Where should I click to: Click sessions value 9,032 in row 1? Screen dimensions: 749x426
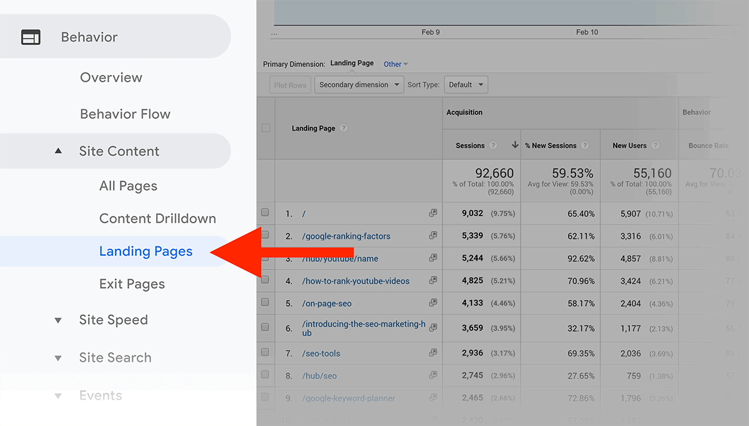pos(472,213)
